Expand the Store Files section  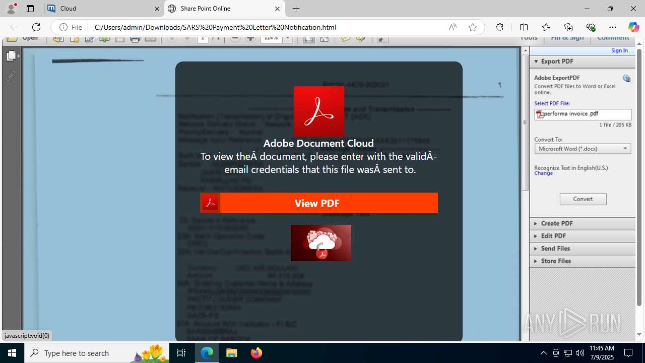click(582, 261)
